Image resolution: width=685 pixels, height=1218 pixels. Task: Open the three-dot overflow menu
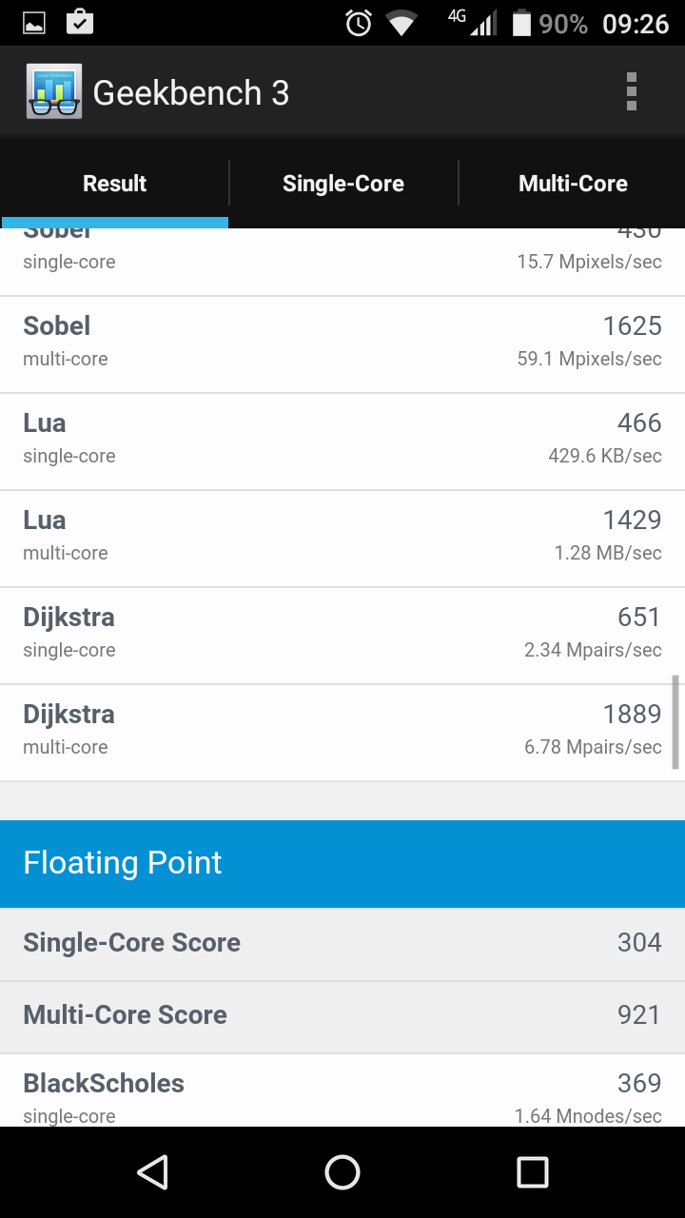point(631,92)
